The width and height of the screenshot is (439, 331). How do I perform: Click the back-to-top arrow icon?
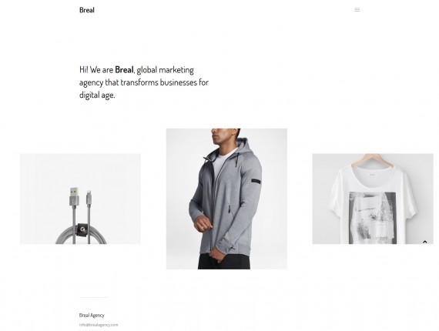[x=424, y=242]
